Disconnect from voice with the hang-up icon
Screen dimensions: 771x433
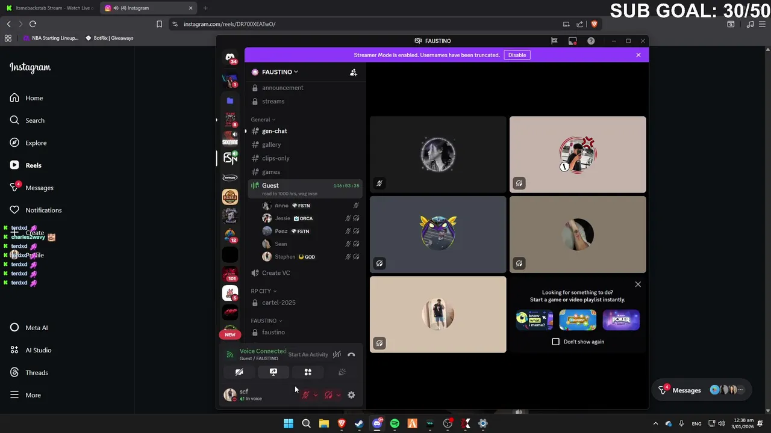351,355
